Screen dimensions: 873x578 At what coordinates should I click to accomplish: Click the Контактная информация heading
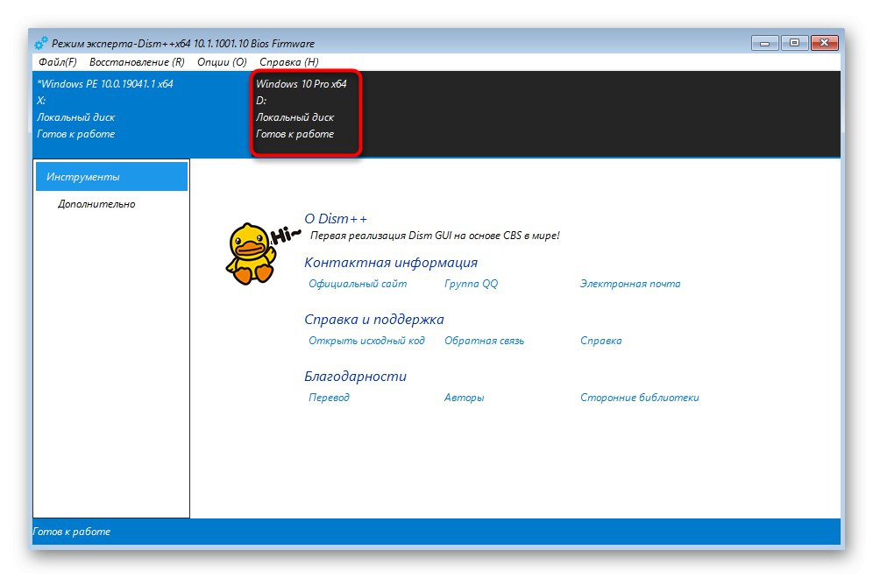(391, 262)
